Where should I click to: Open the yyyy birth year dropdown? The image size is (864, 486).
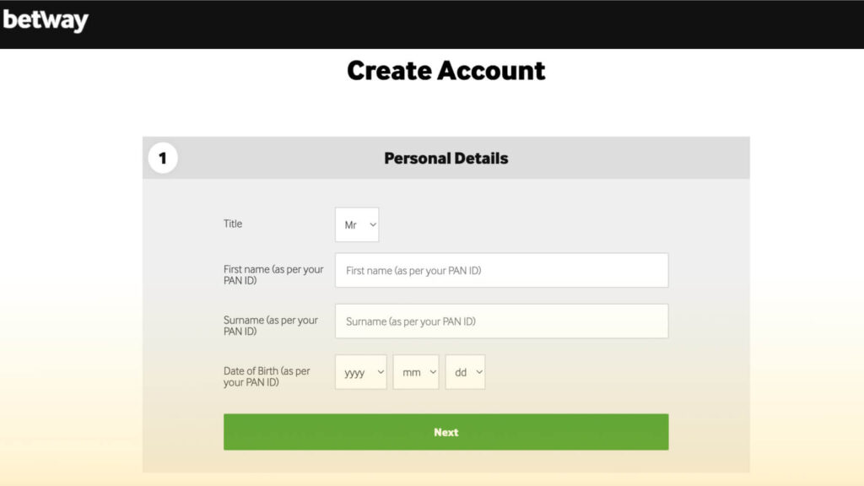pyautogui.click(x=360, y=372)
